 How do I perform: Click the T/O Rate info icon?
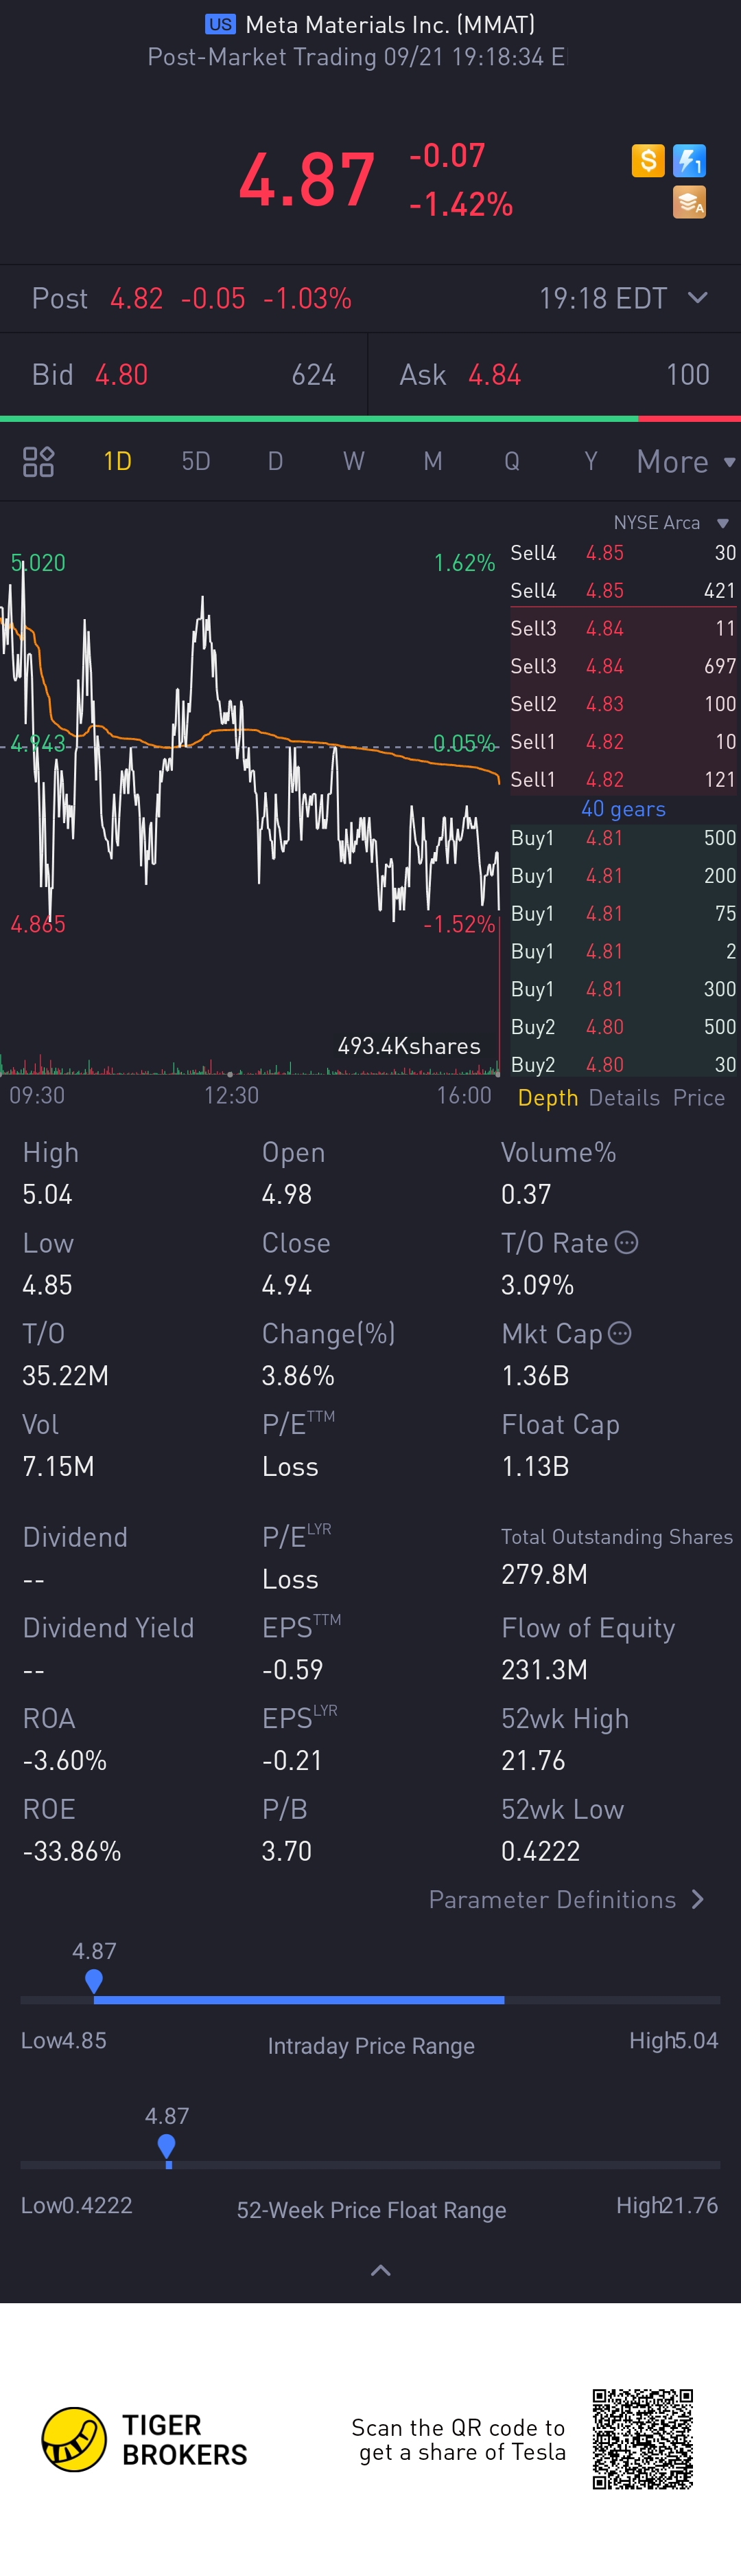click(x=626, y=1242)
